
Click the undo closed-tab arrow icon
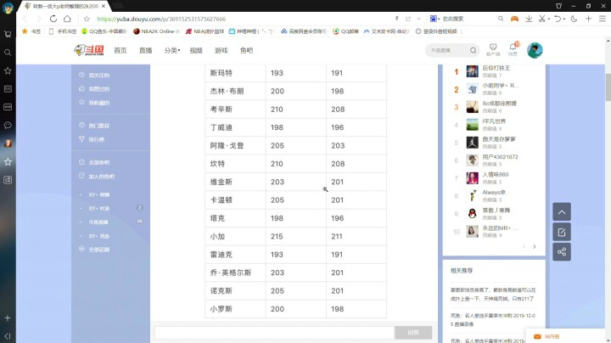pos(558,19)
